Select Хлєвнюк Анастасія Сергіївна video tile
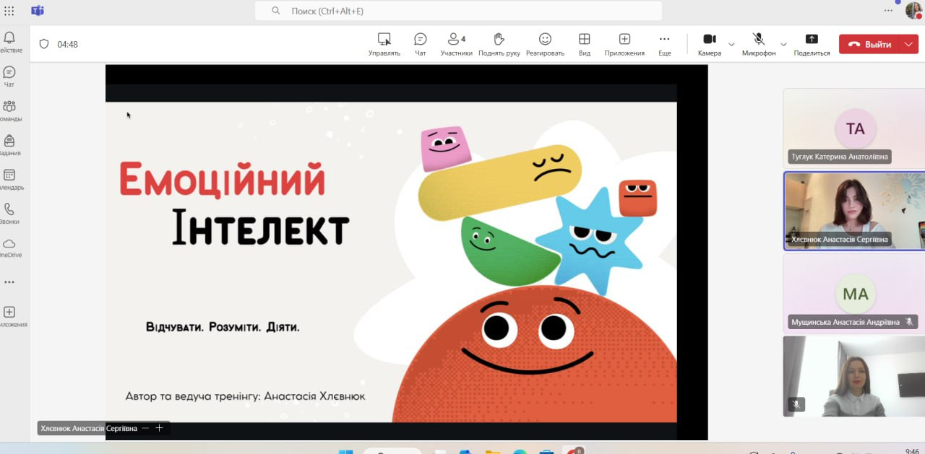 853,211
